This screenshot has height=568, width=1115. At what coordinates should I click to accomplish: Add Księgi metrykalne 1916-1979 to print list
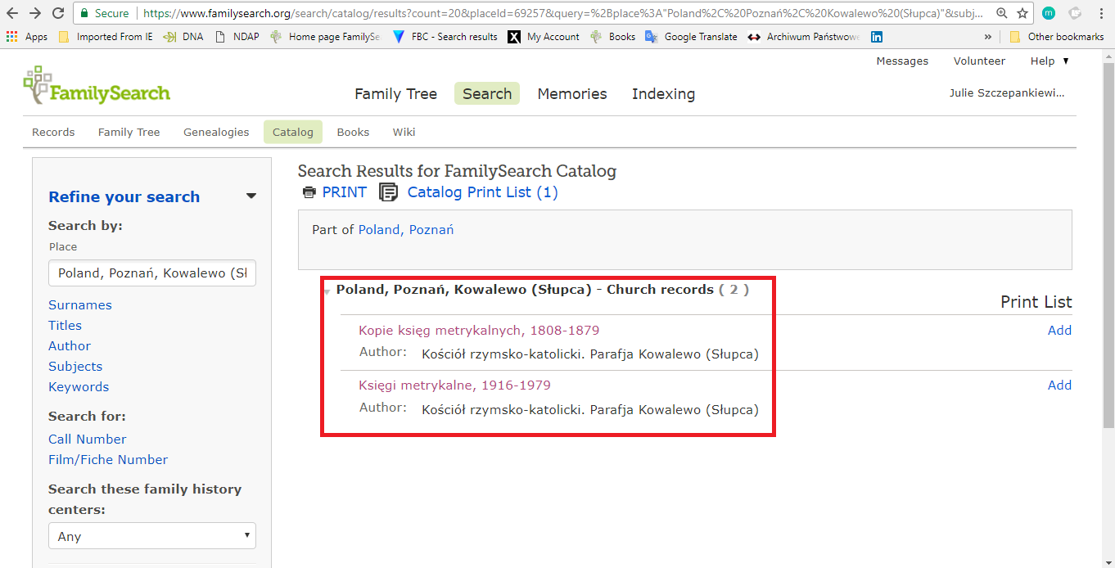(1059, 385)
